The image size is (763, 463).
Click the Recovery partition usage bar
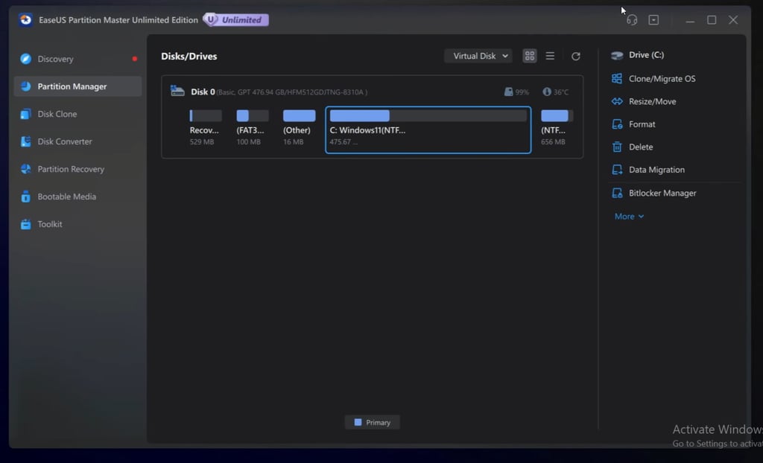pyautogui.click(x=206, y=116)
